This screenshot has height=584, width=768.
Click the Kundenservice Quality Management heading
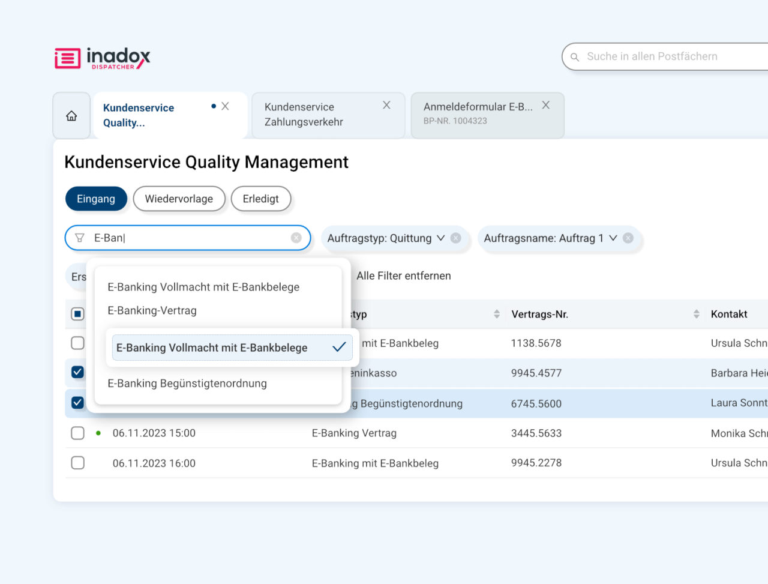pyautogui.click(x=206, y=162)
